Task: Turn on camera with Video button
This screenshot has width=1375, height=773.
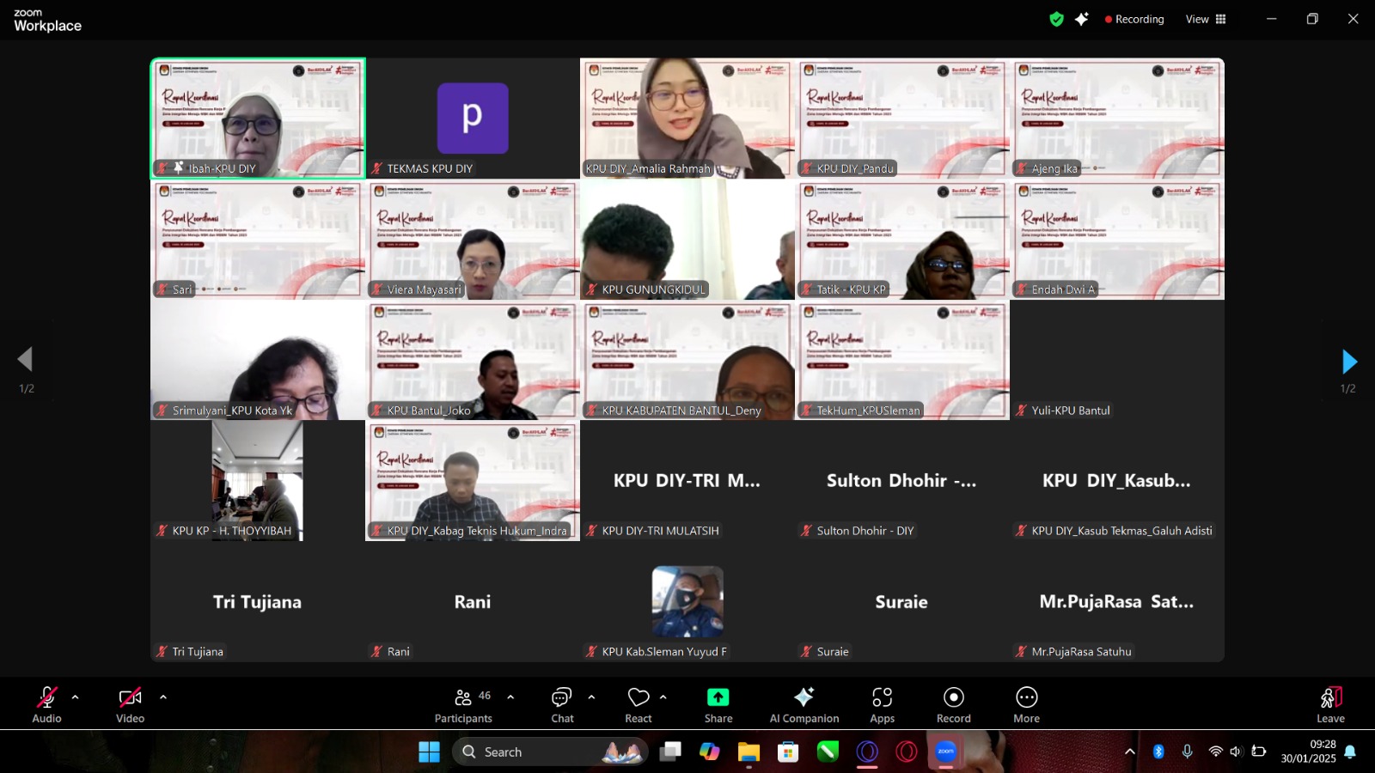Action: tap(130, 704)
